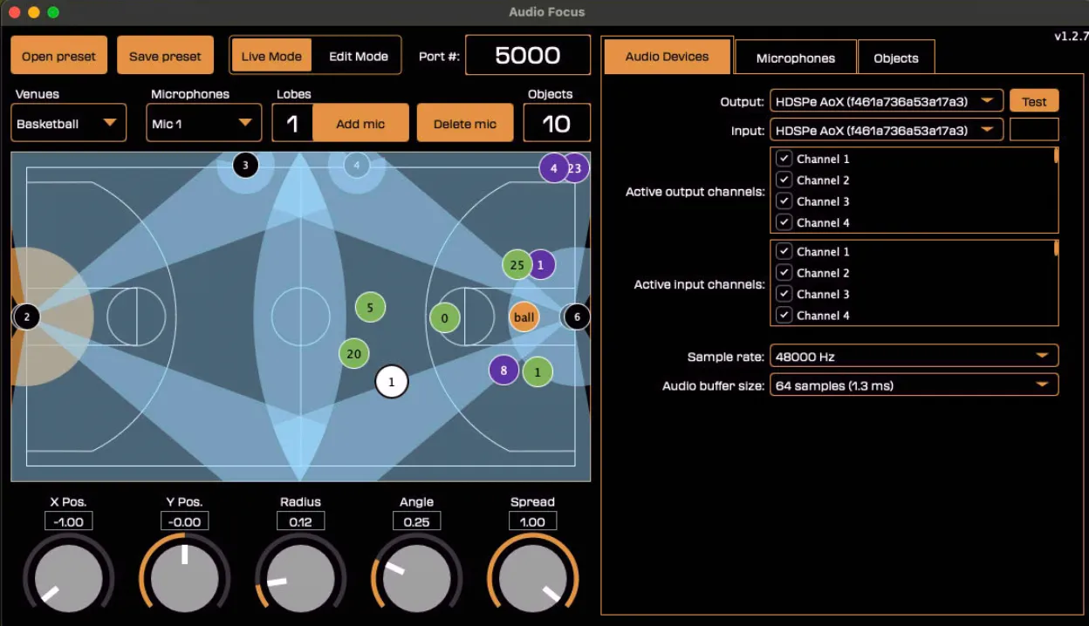
Task: Click the Port number field showing 5000
Action: (x=528, y=55)
